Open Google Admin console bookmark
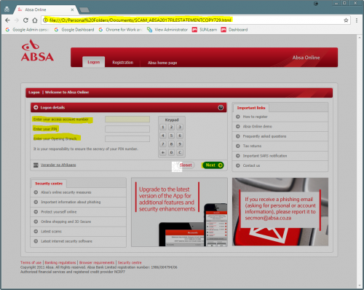Viewport: 364px width, 290px height. point(27,30)
